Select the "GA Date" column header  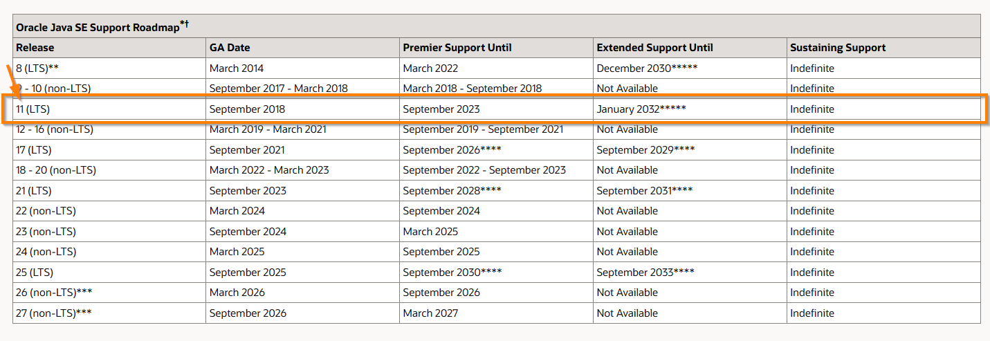click(230, 48)
